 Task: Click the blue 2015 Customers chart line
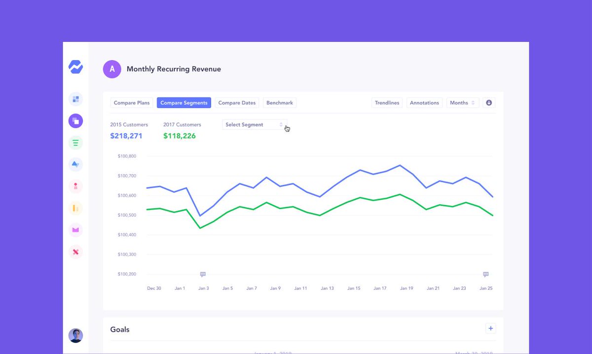[320, 186]
